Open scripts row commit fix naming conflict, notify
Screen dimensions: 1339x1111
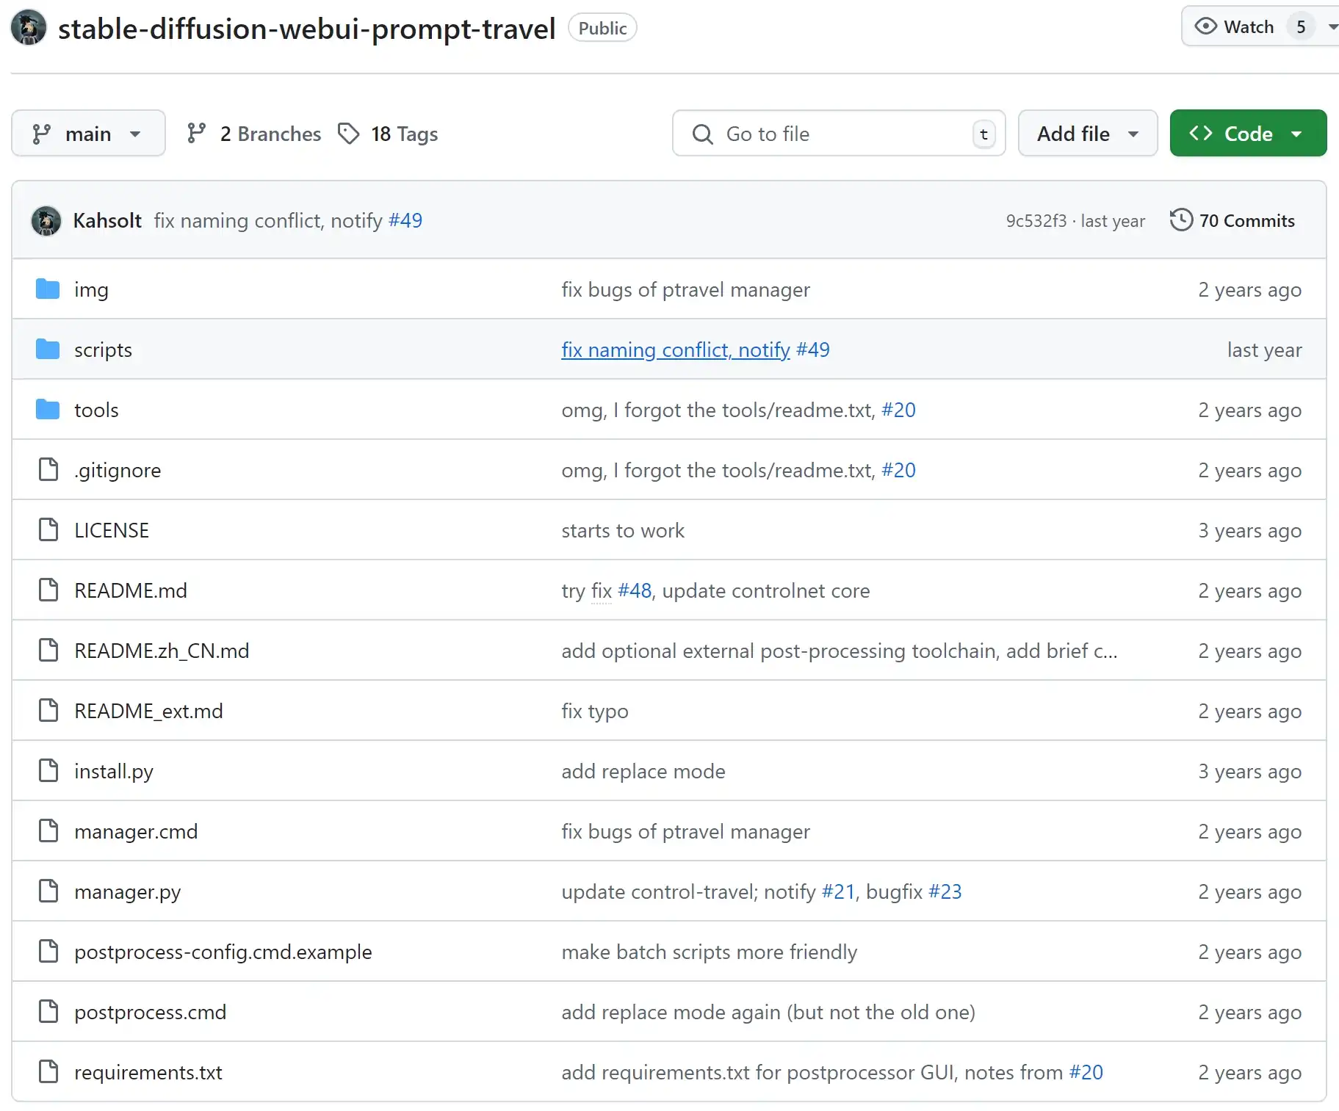coord(676,350)
